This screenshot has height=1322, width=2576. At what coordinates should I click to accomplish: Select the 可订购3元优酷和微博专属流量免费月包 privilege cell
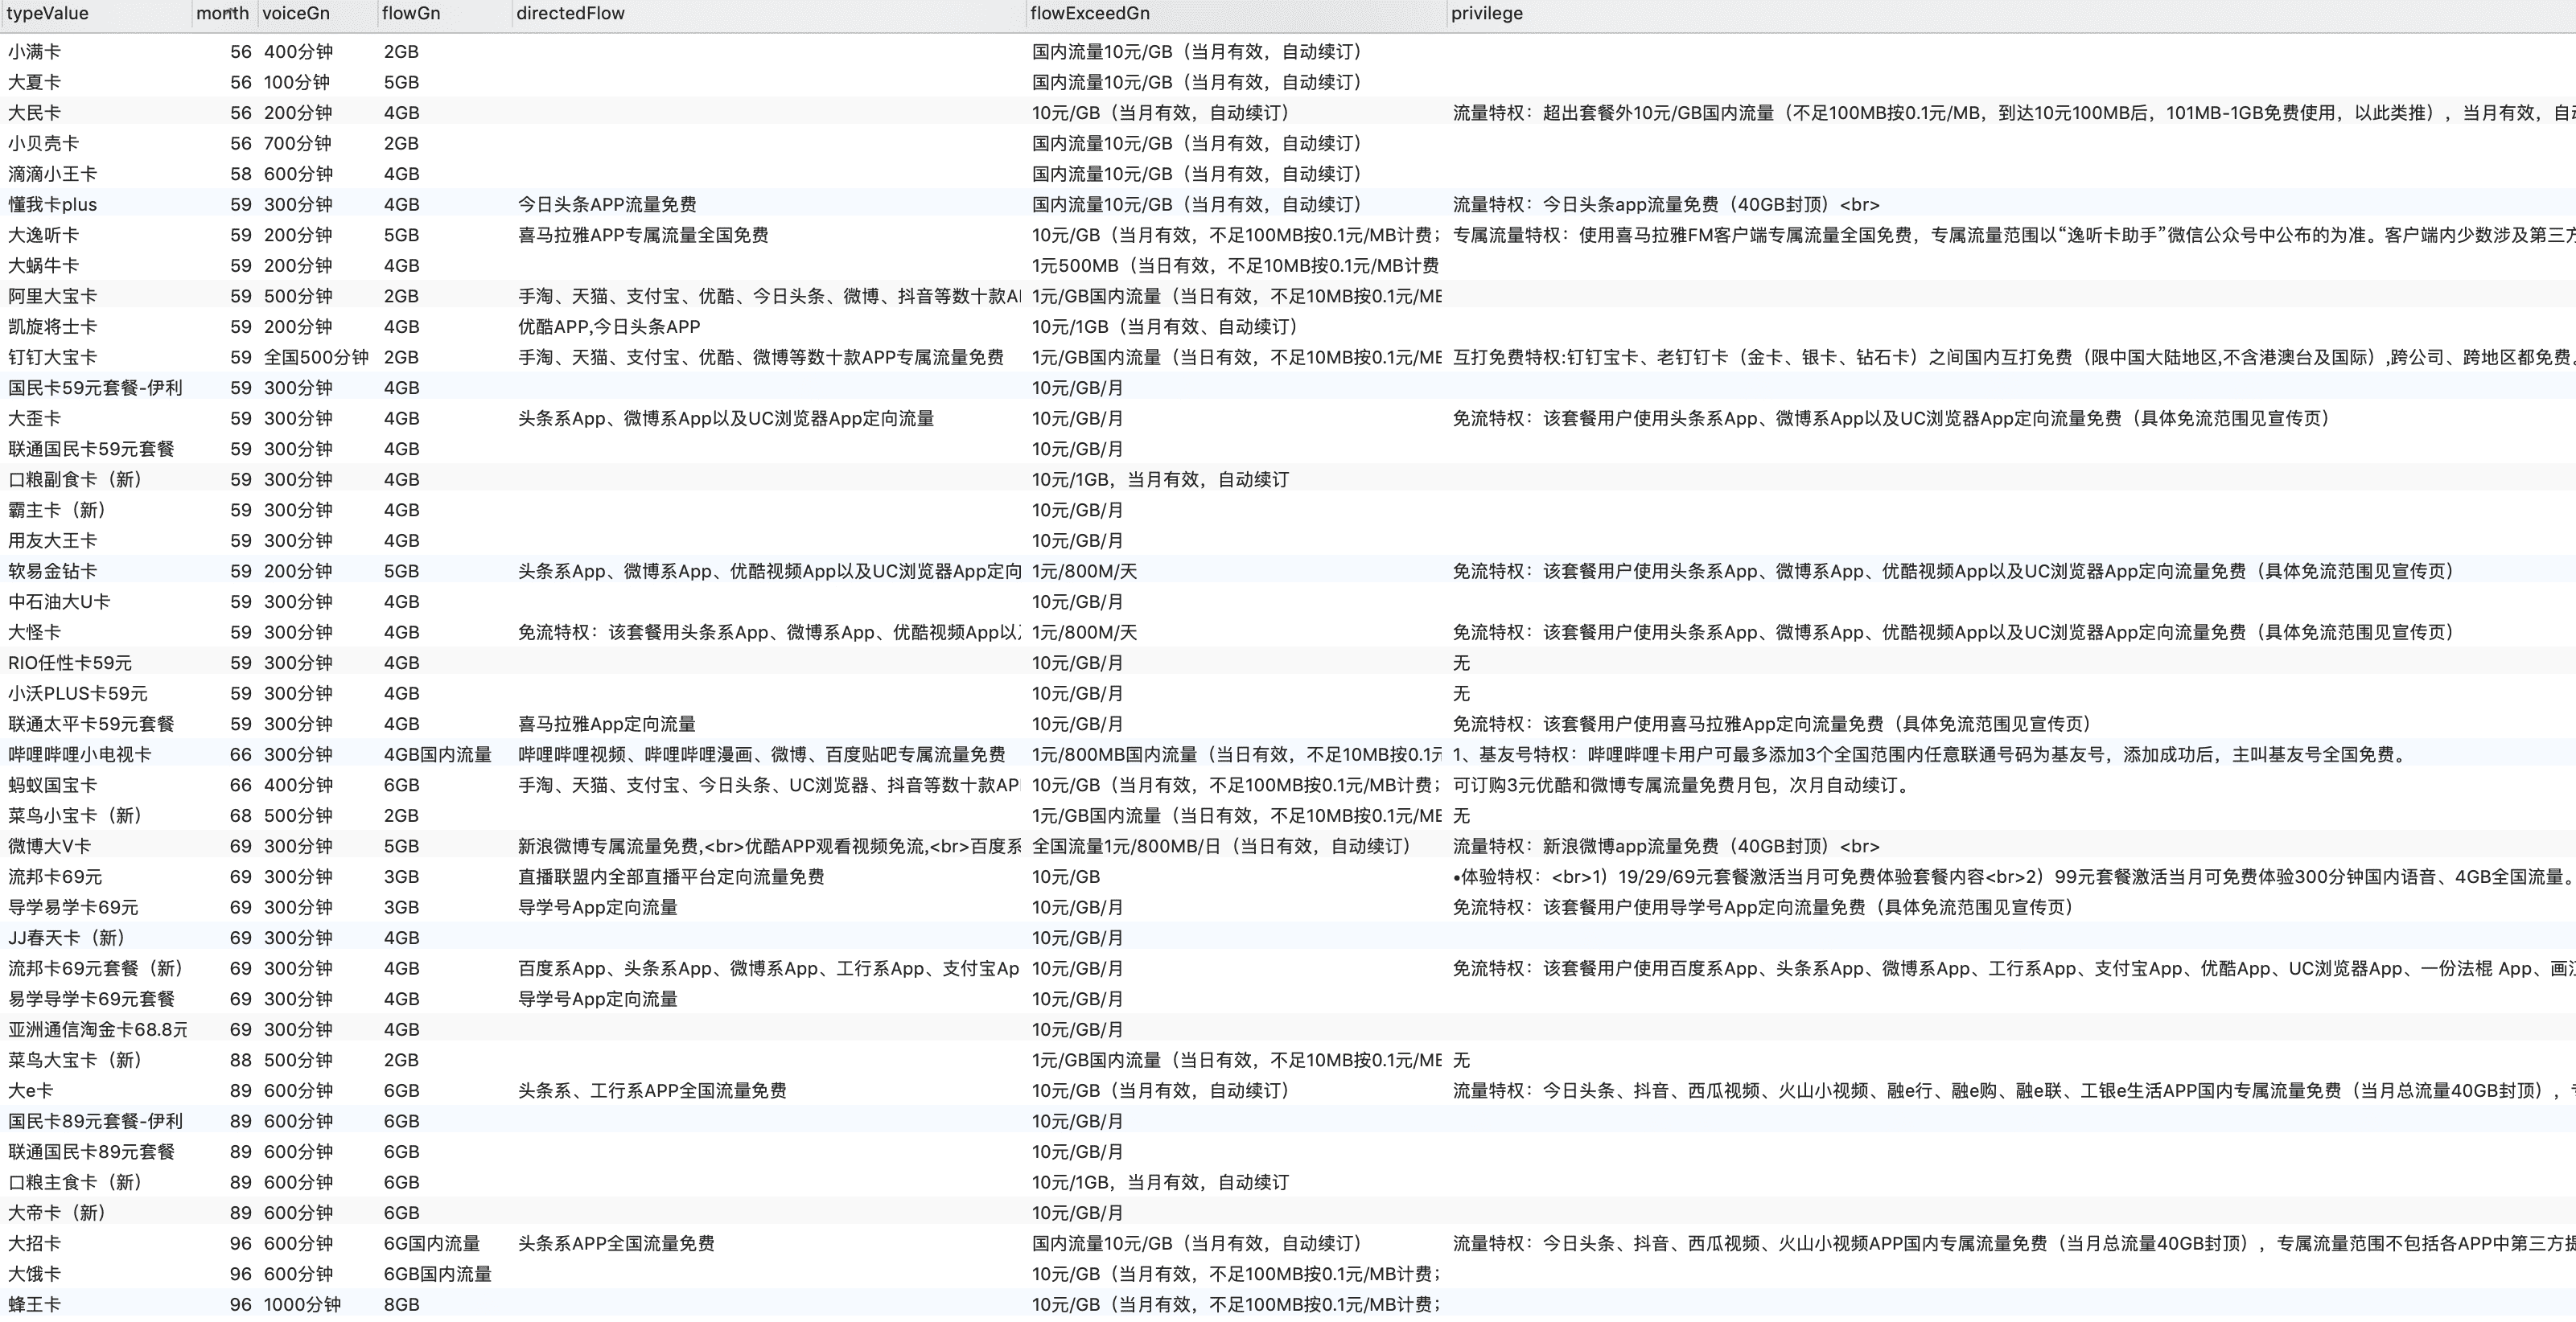[x=1682, y=786]
